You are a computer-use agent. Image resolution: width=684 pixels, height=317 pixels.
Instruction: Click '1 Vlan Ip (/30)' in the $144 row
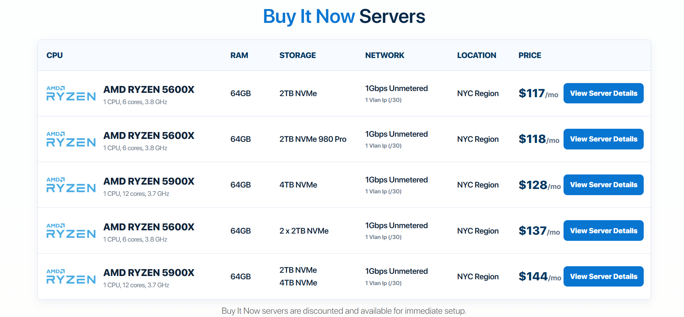click(383, 283)
